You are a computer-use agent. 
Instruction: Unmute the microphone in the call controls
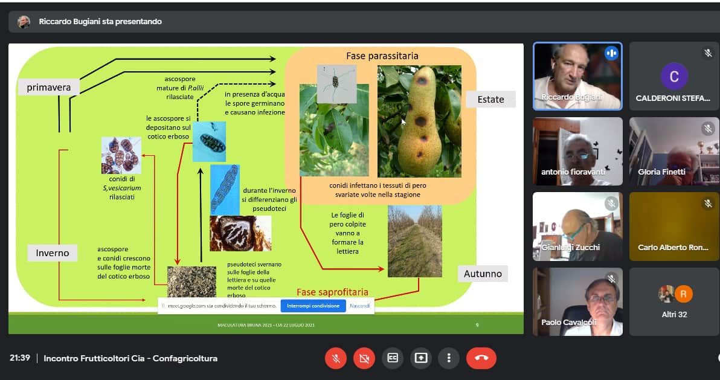coord(336,358)
